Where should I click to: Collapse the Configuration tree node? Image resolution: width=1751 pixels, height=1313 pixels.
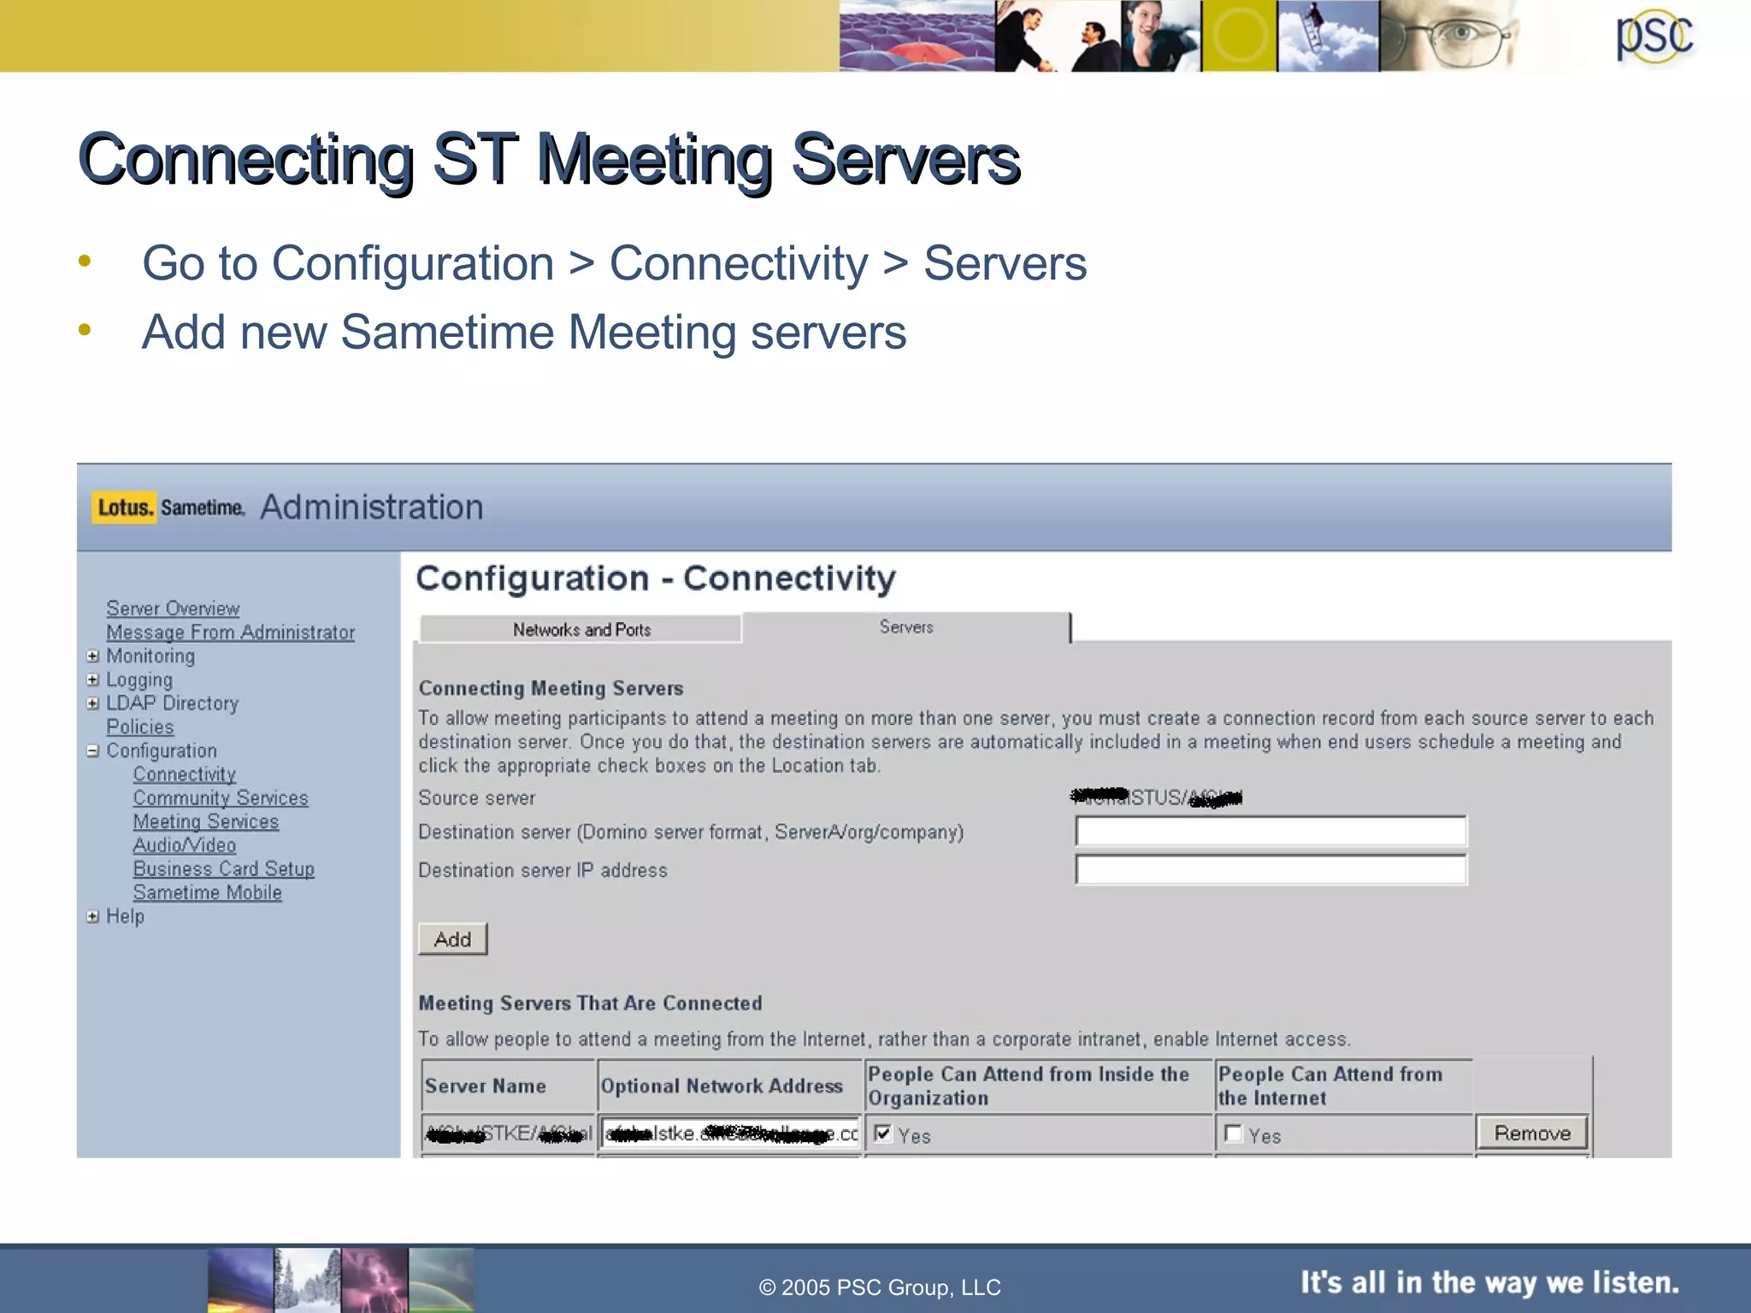pos(93,751)
